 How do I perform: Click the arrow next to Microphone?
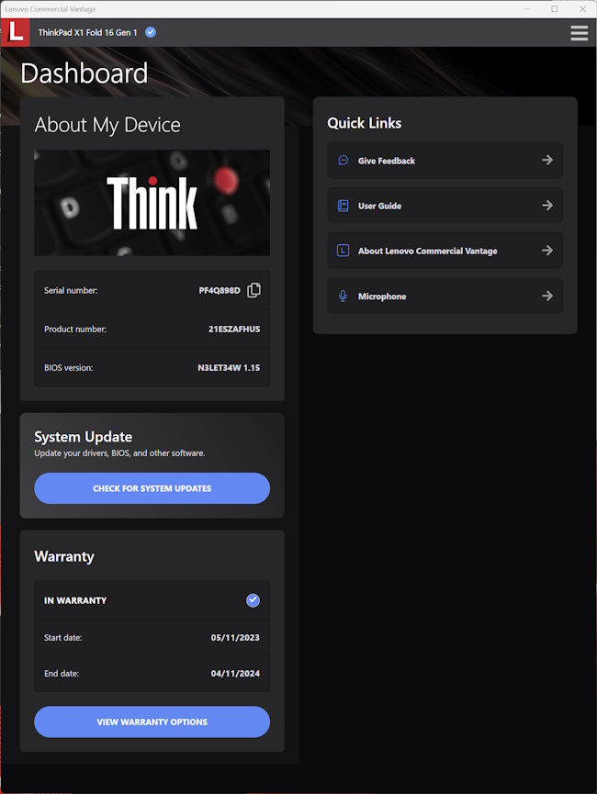point(547,296)
